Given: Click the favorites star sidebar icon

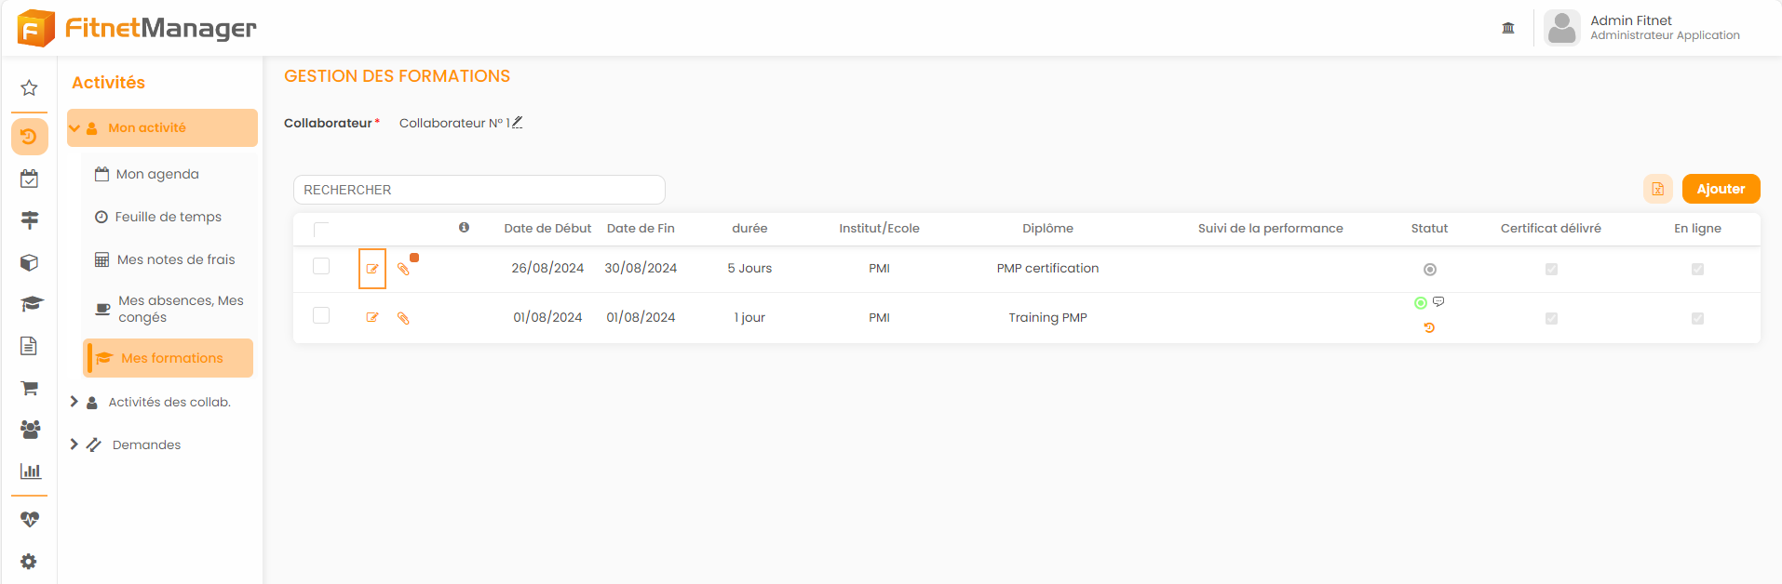Looking at the screenshot, I should pyautogui.click(x=29, y=88).
